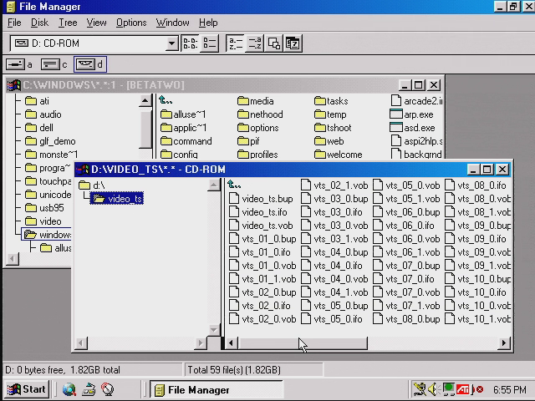Sort files descending with z-a button

click(254, 43)
